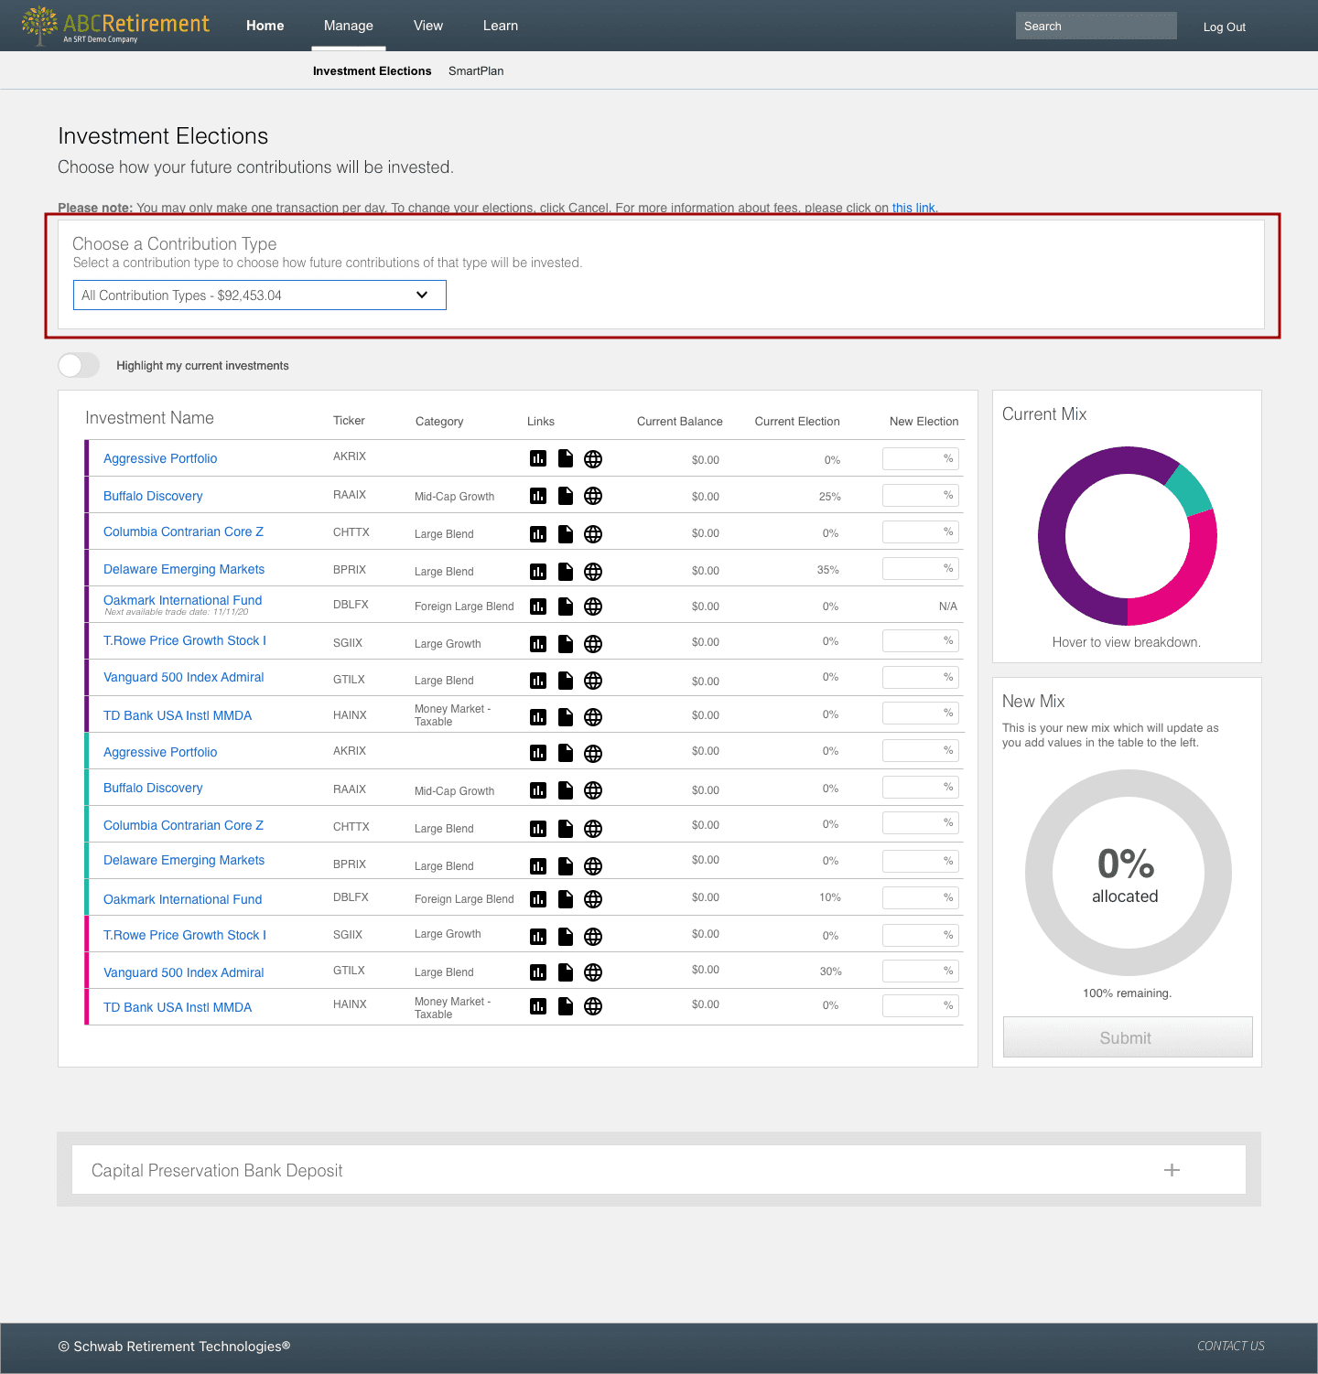The width and height of the screenshot is (1318, 1374).
Task: Click chart icon for pink-marked T.Rowe Price row
Action: click(538, 937)
